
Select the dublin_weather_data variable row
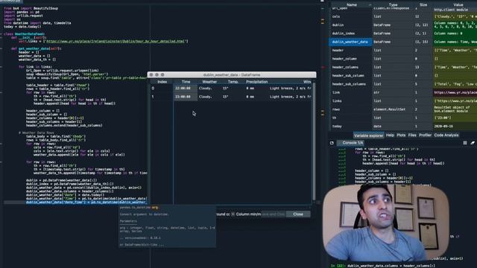click(x=403, y=42)
